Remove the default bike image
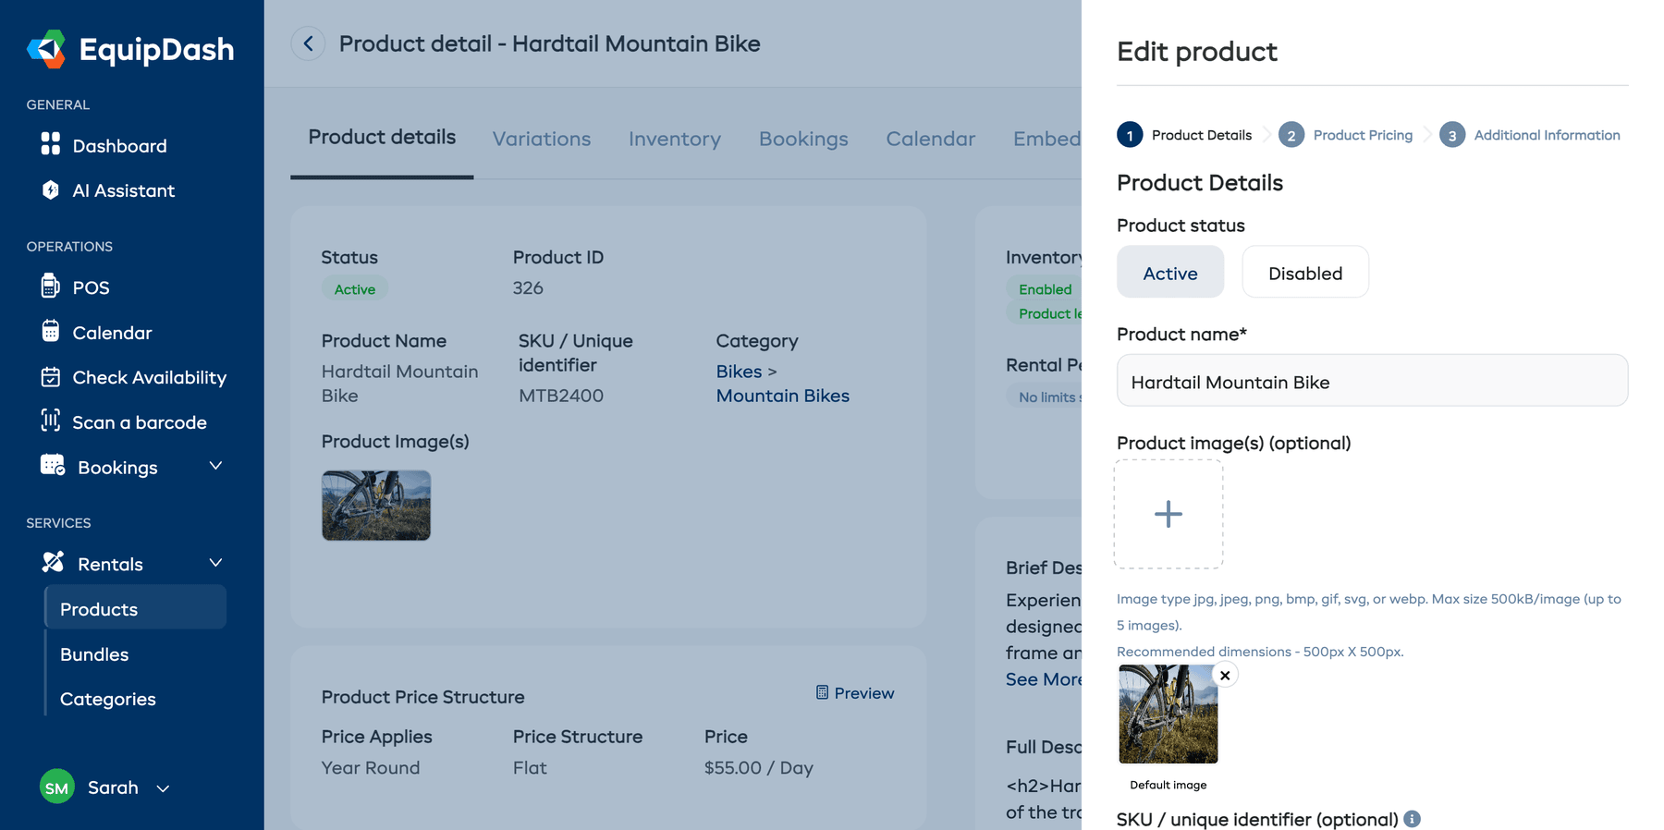Viewport: 1664px width, 830px height. (1225, 676)
